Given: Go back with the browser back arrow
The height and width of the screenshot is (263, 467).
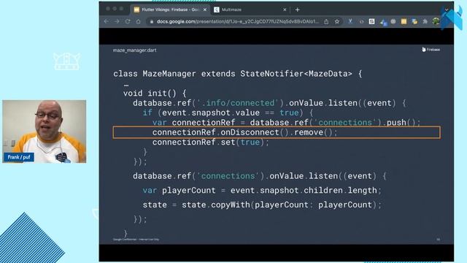Looking at the screenshot, I should (107, 21).
